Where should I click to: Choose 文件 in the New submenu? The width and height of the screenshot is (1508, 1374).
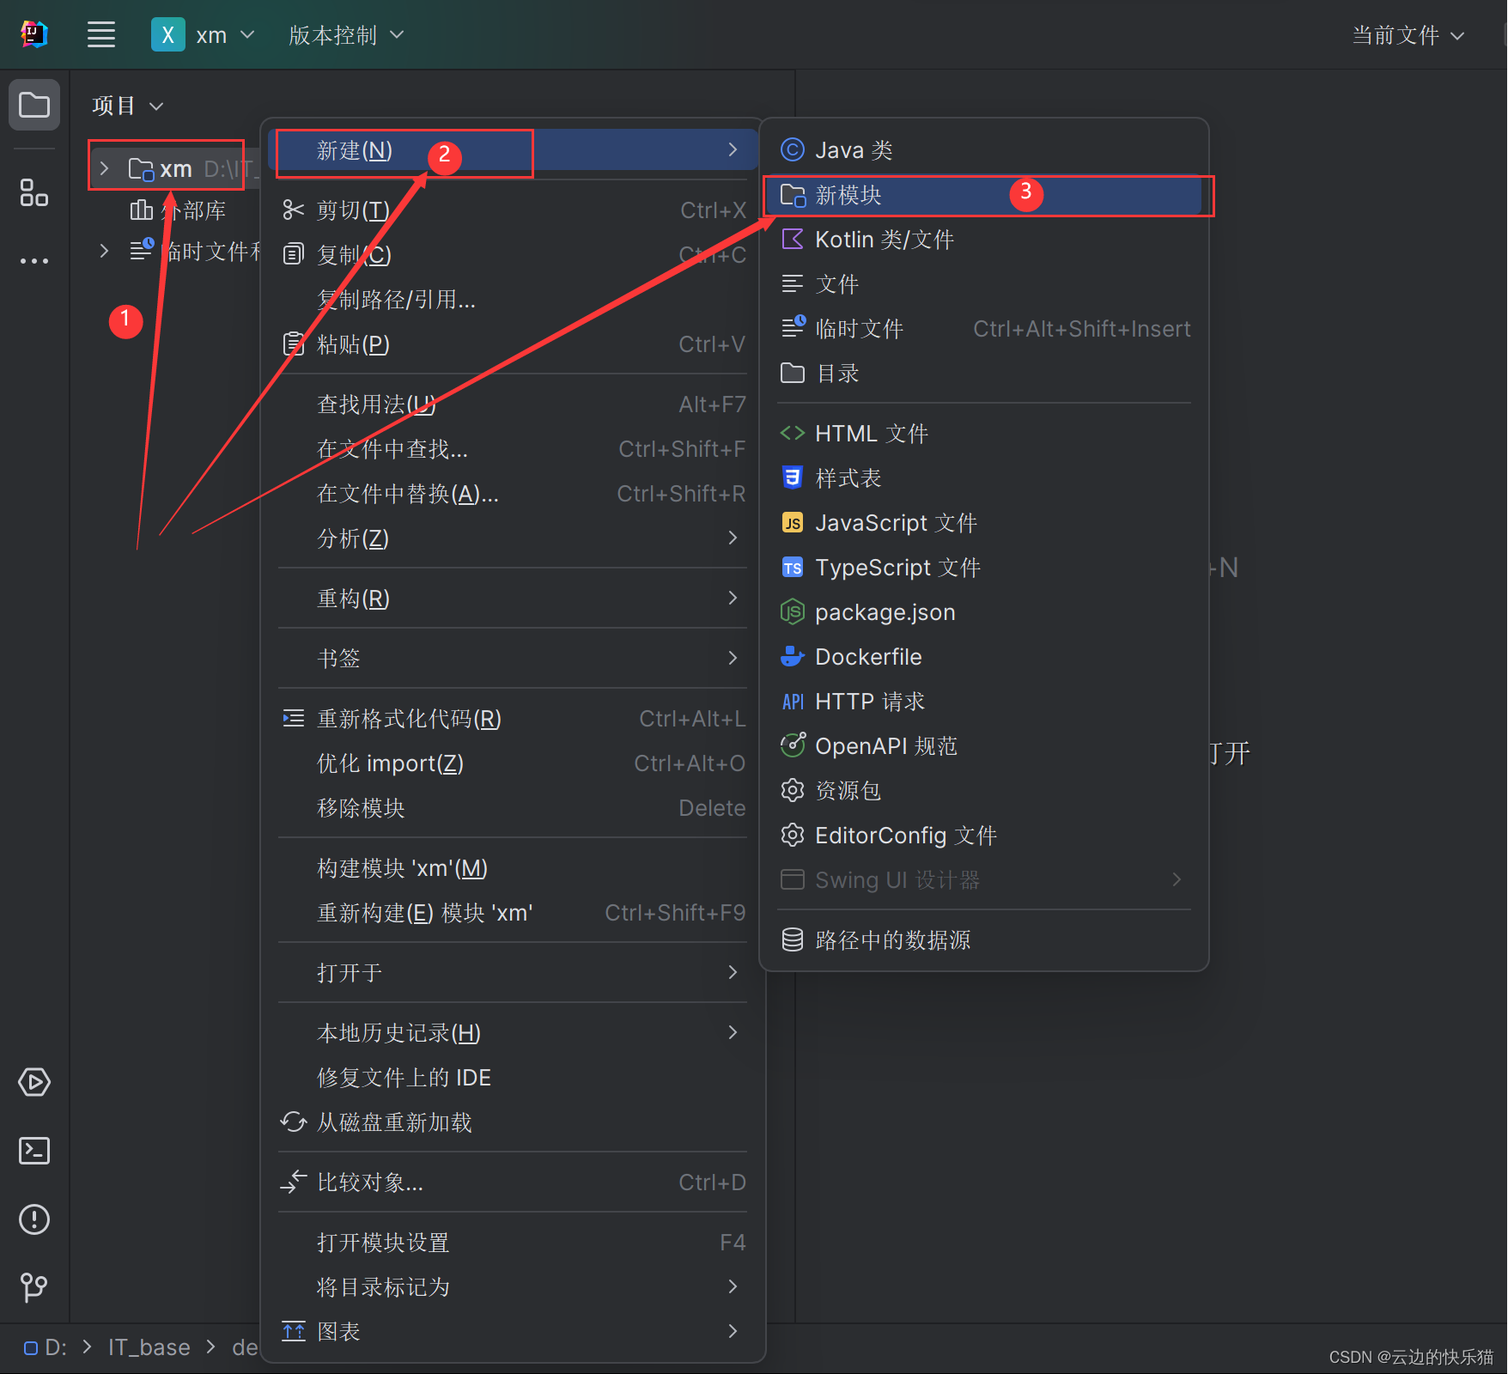point(984,283)
